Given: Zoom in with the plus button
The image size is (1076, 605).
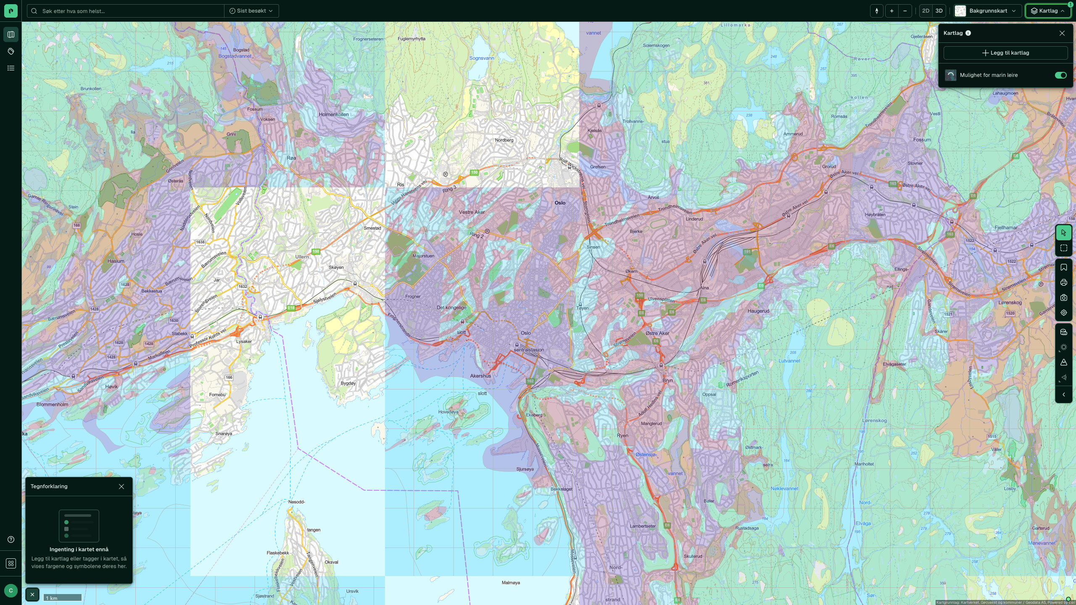Looking at the screenshot, I should [891, 11].
